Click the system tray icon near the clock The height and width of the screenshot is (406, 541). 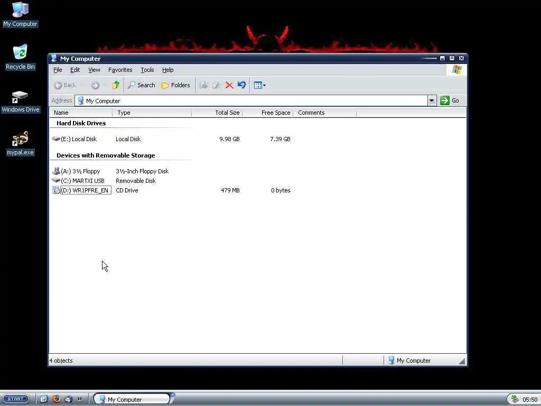(515, 399)
